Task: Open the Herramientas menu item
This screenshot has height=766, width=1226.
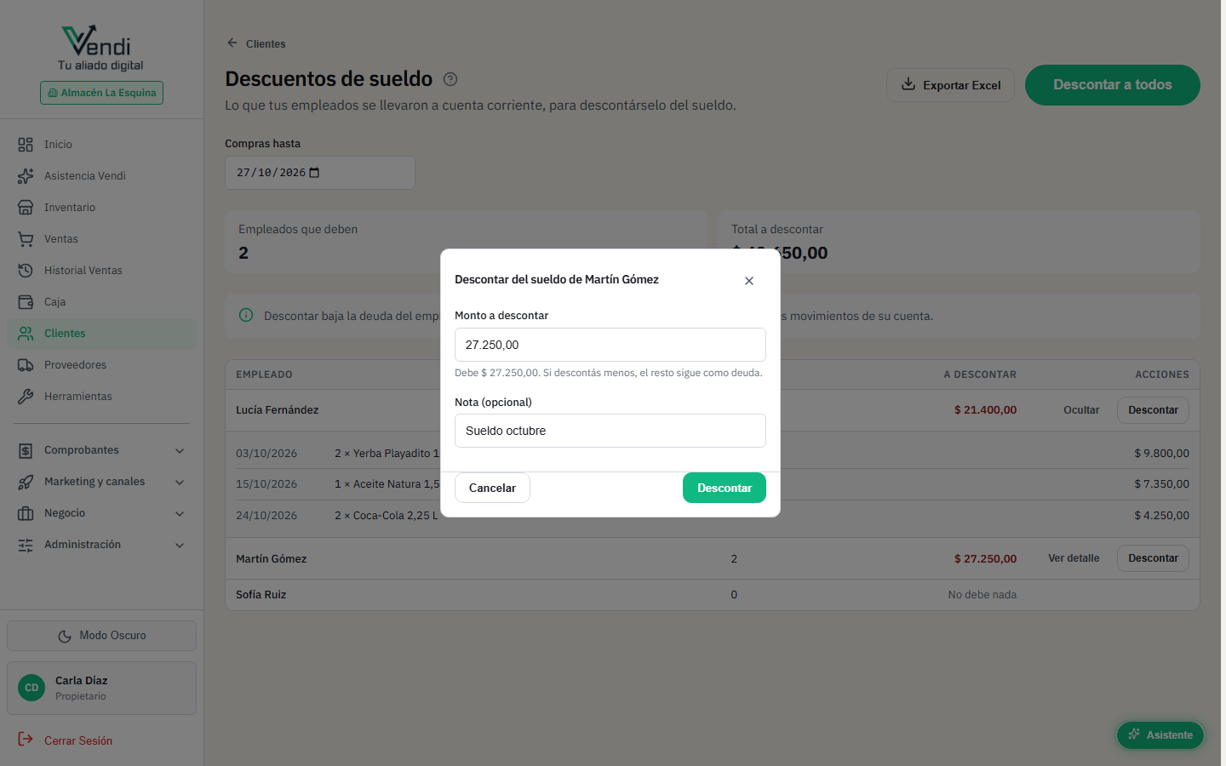Action: [x=101, y=397]
